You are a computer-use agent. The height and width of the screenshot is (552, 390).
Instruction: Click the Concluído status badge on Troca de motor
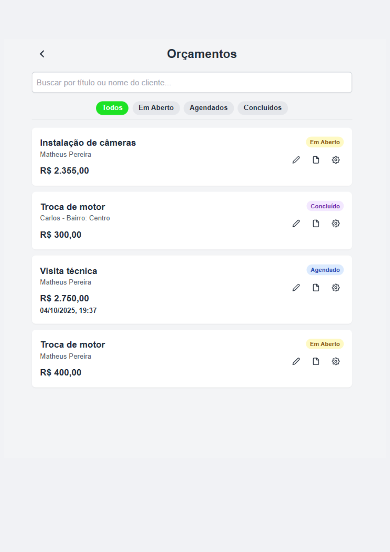pos(325,206)
